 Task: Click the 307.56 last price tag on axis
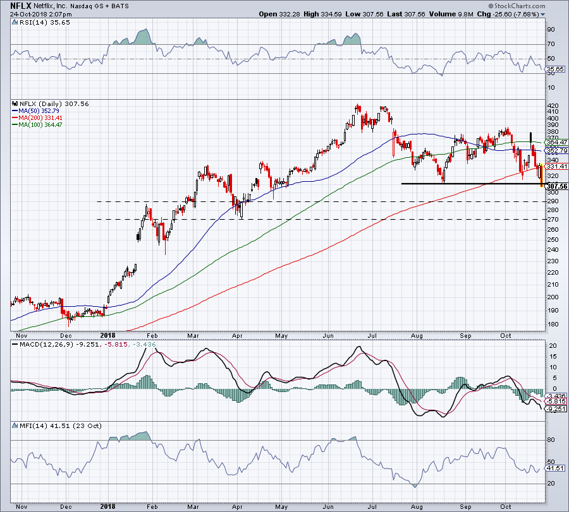click(556, 186)
